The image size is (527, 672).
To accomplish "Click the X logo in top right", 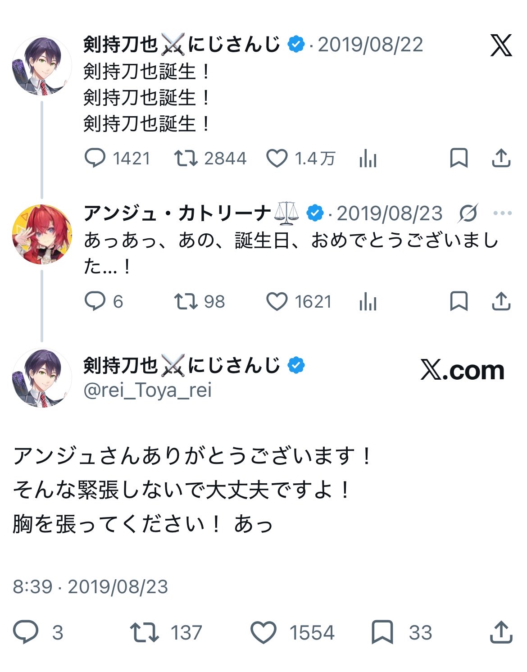I will tap(501, 45).
